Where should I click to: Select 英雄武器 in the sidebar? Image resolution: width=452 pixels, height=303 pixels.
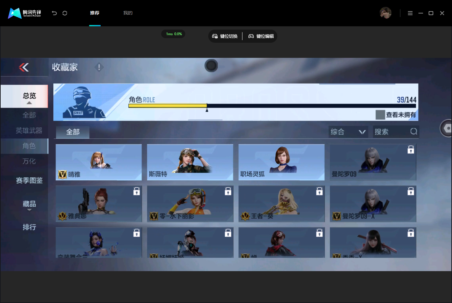pos(29,130)
